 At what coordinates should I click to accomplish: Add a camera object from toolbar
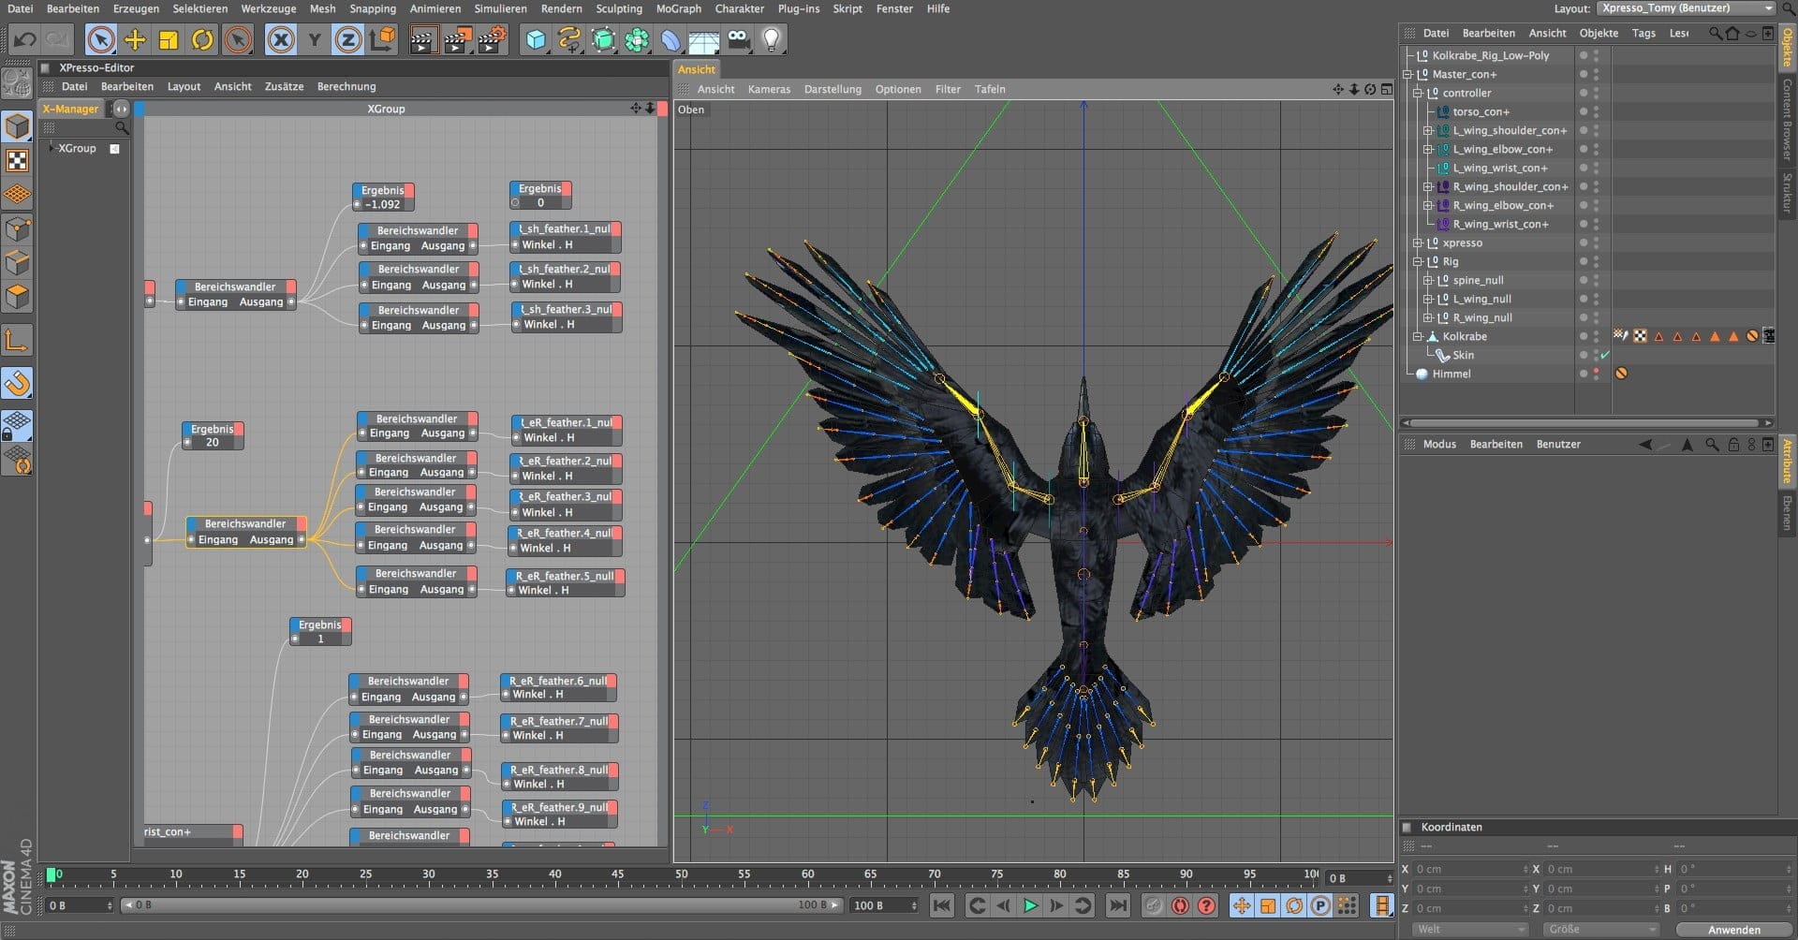(x=739, y=40)
